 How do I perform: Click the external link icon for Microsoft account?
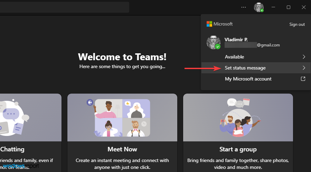pos(303,79)
